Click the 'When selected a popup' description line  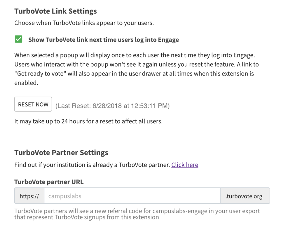[135, 55]
